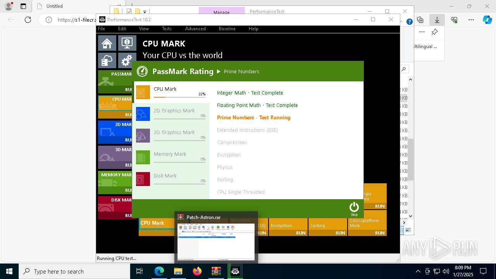Click 2D Graphics Mark progress bar
The width and height of the screenshot is (496, 279).
(179, 119)
